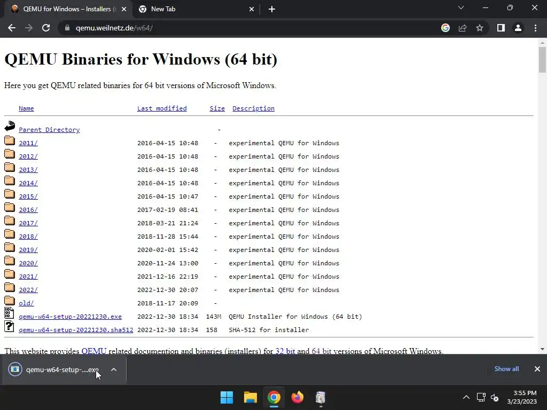This screenshot has width=547, height=410.
Task: Close the New Tab tab
Action: pyautogui.click(x=252, y=10)
